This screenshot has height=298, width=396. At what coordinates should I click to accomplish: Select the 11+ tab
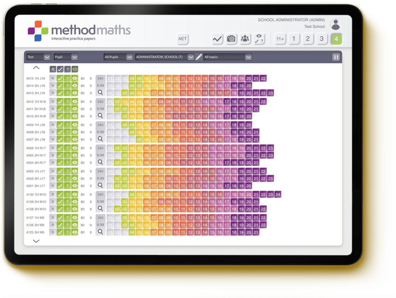click(280, 39)
